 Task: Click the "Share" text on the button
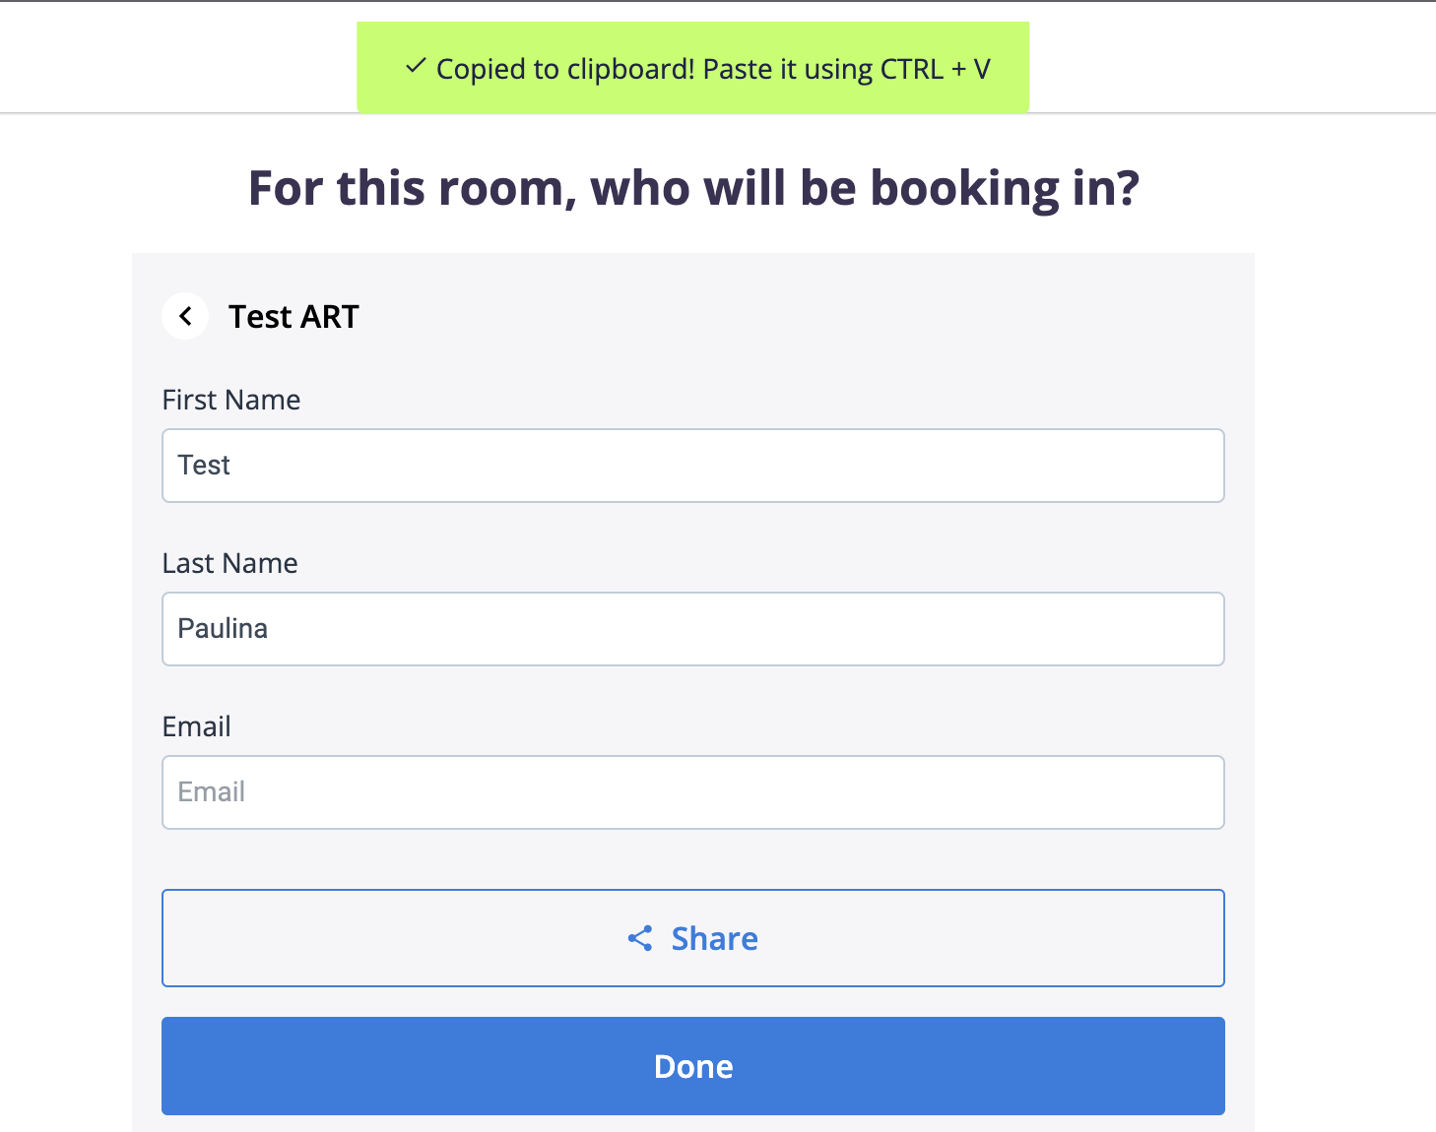(x=714, y=938)
